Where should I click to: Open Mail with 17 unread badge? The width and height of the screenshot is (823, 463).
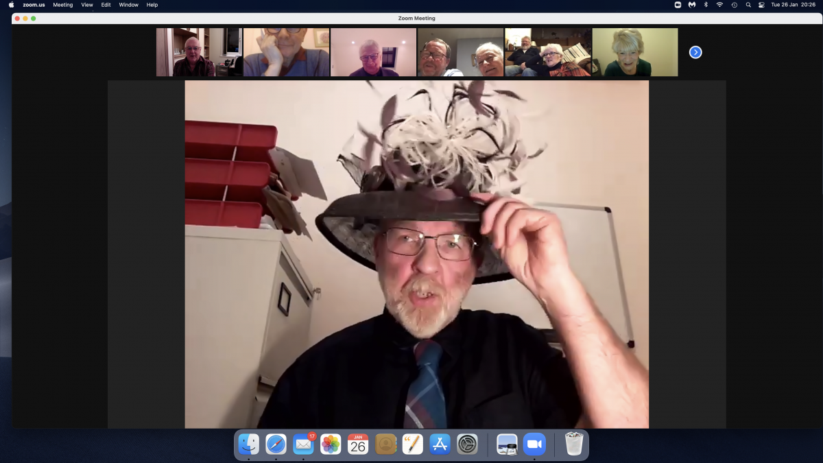(303, 444)
